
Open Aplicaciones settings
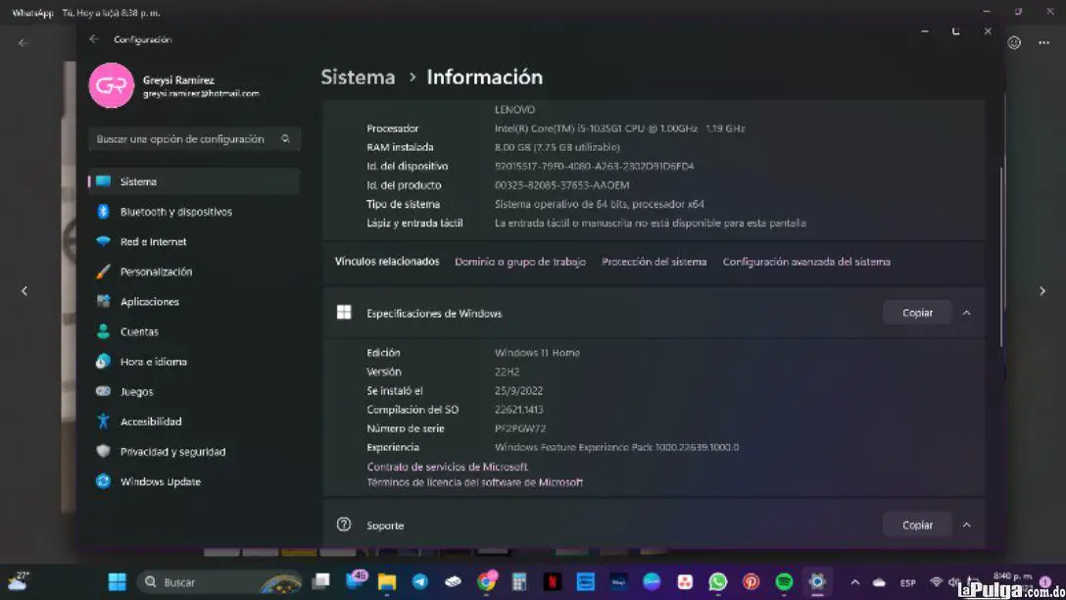point(194,301)
